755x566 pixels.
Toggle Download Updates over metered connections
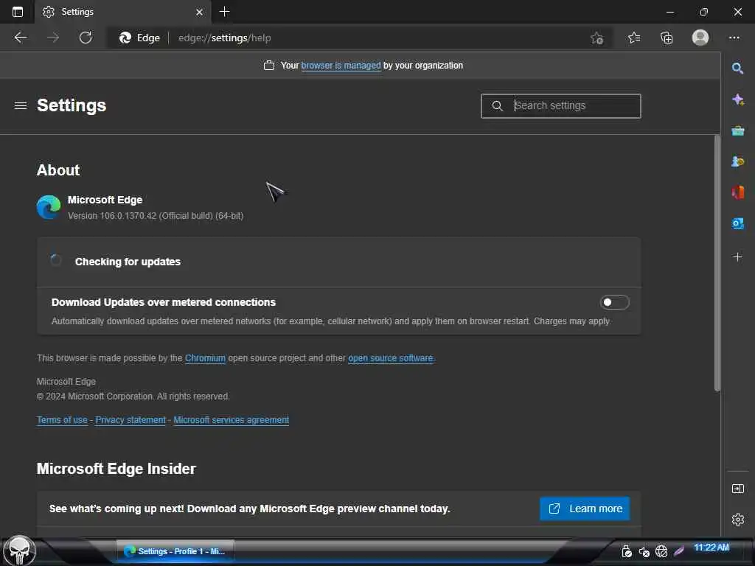point(614,302)
